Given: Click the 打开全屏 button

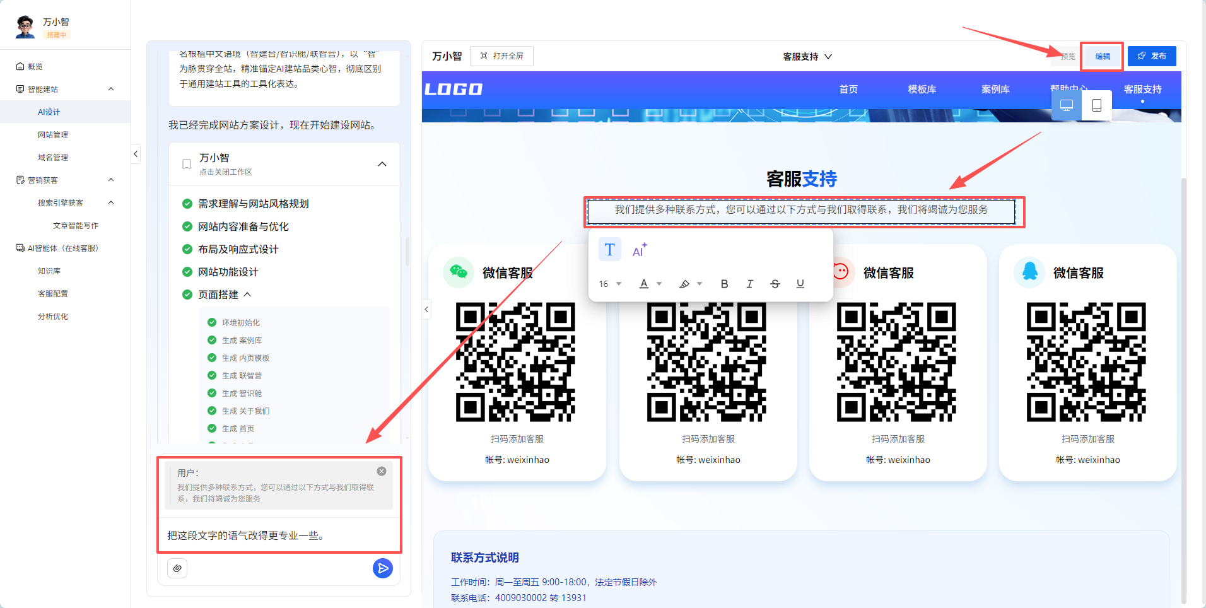Looking at the screenshot, I should (x=502, y=56).
